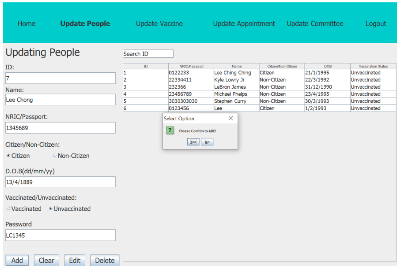This screenshot has height=267, width=401.
Task: Navigate to Update Appointment
Action: pos(244,23)
